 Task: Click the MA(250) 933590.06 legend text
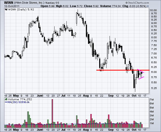(x=18, y=102)
